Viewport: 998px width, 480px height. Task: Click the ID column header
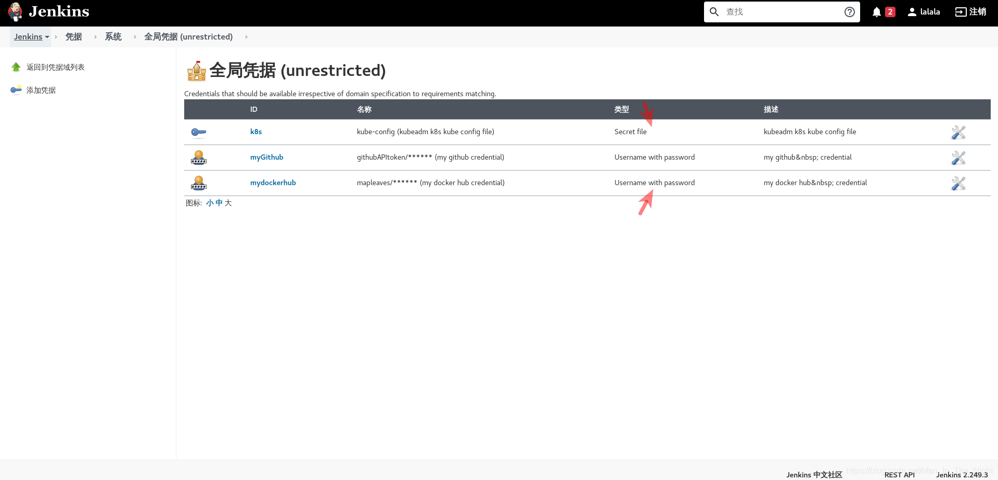pos(253,109)
